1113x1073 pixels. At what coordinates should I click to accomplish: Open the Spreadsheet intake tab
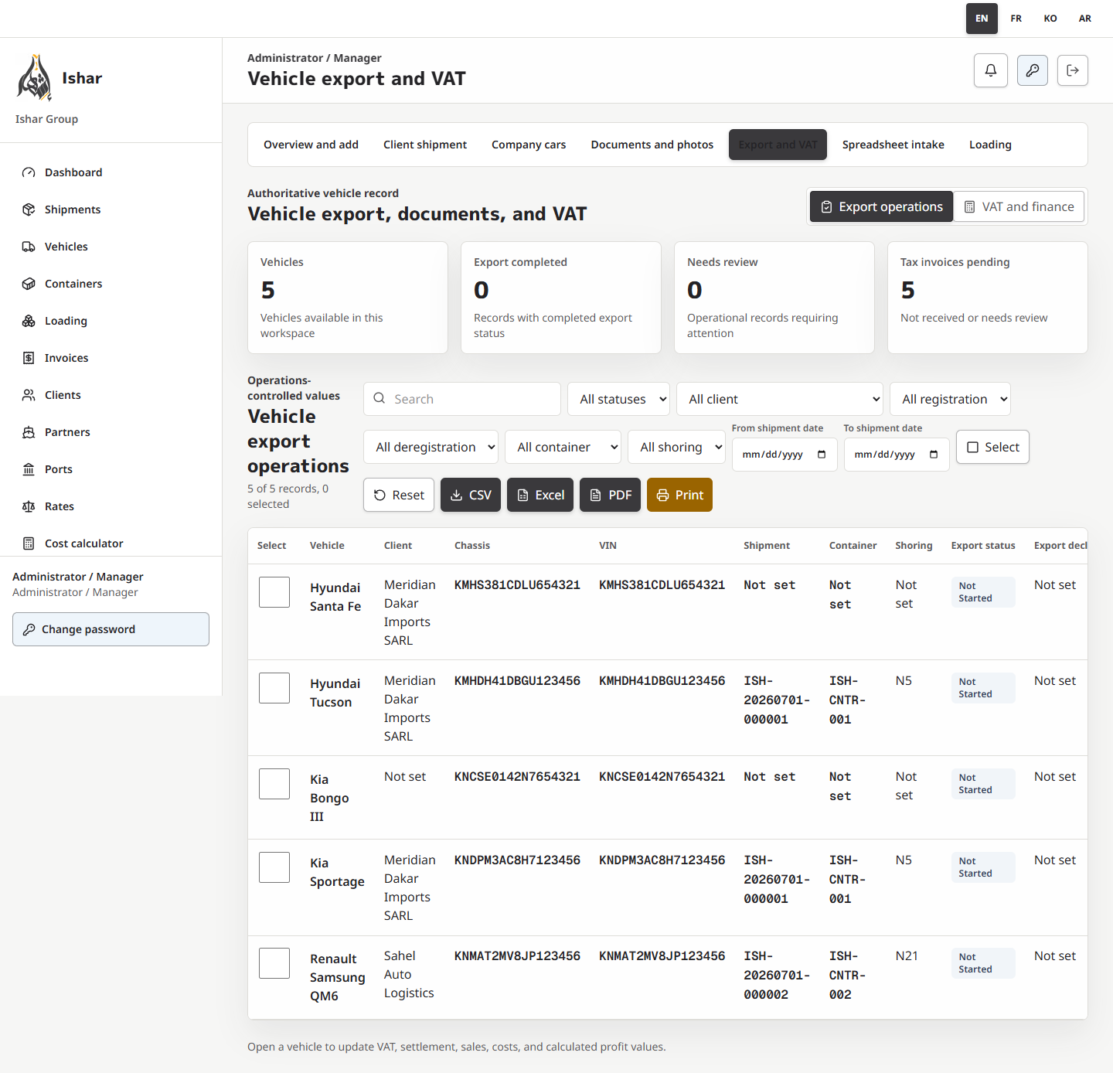893,145
